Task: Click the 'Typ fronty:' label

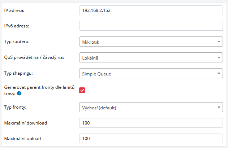Action: click(15, 107)
